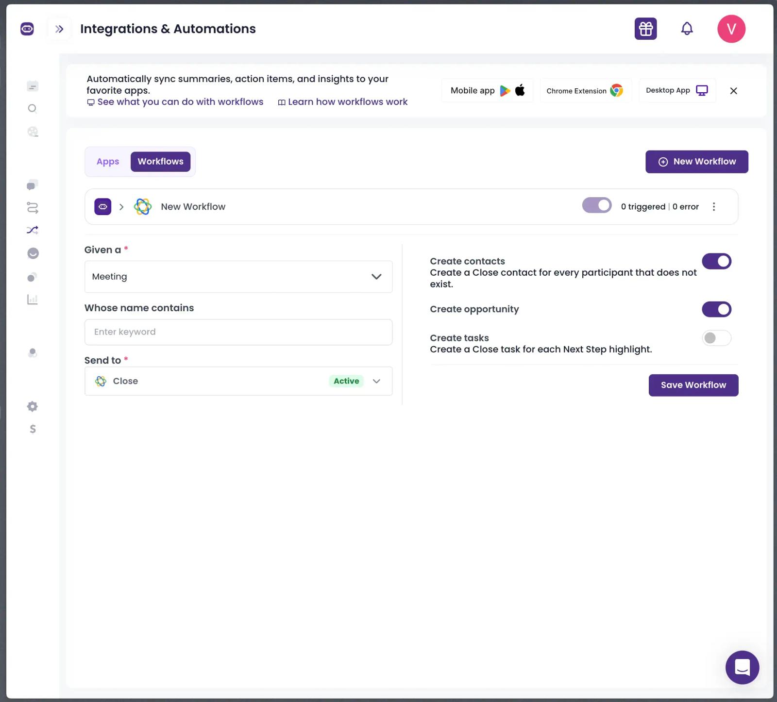The image size is (777, 702).
Task: Dismiss the banner with X icon
Action: pos(733,91)
